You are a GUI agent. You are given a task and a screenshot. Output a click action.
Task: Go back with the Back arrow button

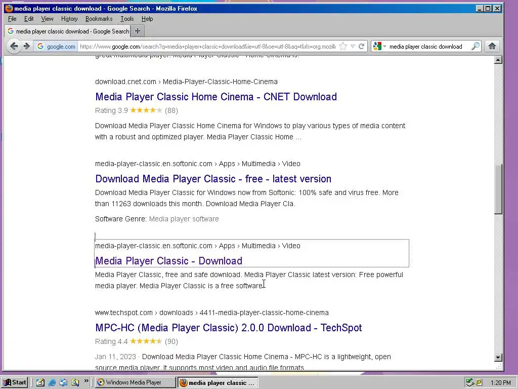[14, 46]
